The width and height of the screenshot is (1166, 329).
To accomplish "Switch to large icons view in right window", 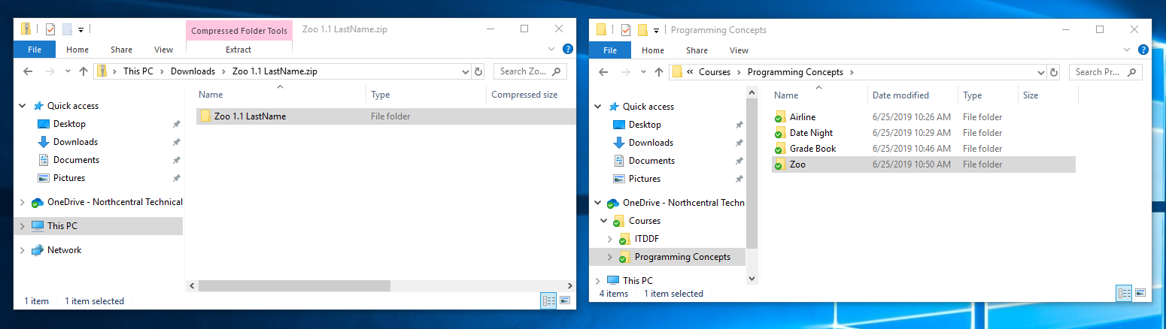I will point(1140,293).
